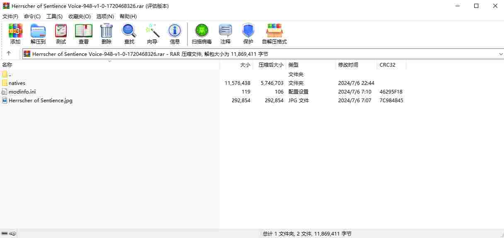The image size is (504, 238).
Task: Select the modinfo.ini file name
Action: pyautogui.click(x=22, y=92)
